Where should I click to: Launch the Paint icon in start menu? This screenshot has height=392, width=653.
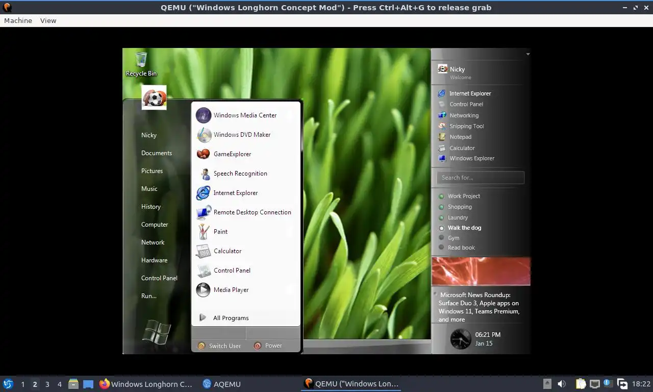pyautogui.click(x=204, y=232)
